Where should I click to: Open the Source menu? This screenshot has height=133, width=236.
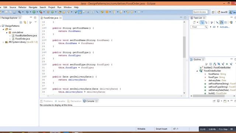click(13, 7)
